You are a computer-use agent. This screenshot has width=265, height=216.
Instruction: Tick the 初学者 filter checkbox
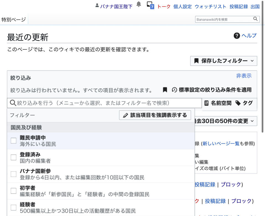(x=14, y=191)
